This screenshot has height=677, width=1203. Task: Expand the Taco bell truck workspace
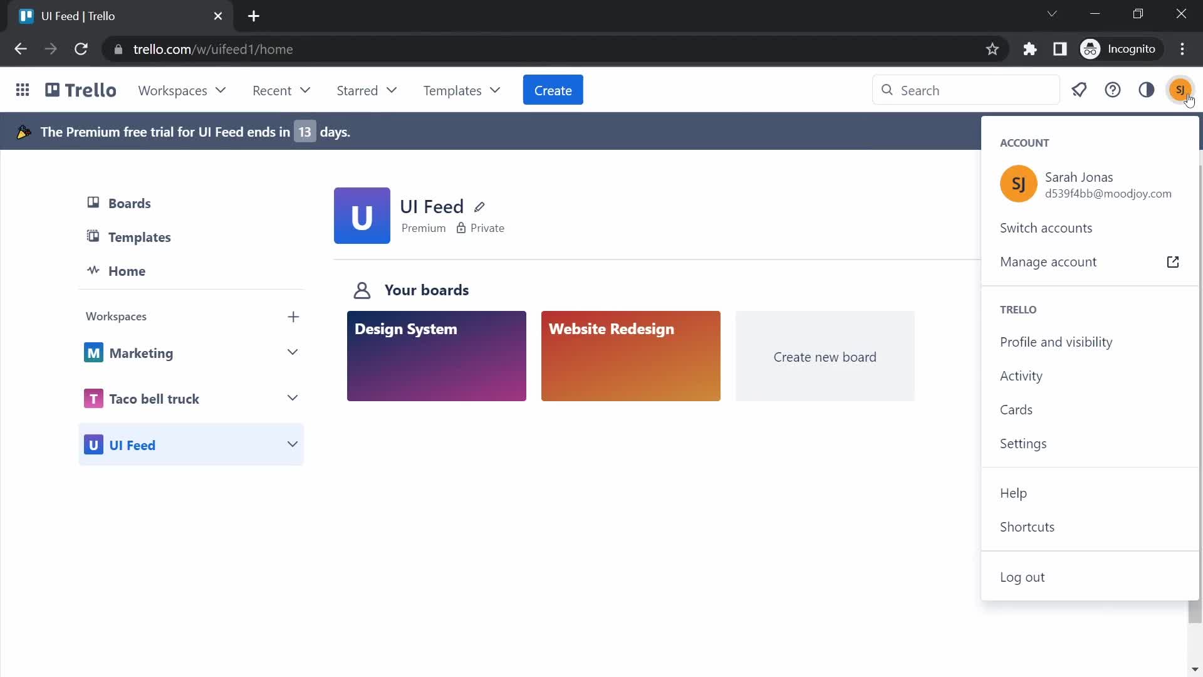[x=293, y=399]
